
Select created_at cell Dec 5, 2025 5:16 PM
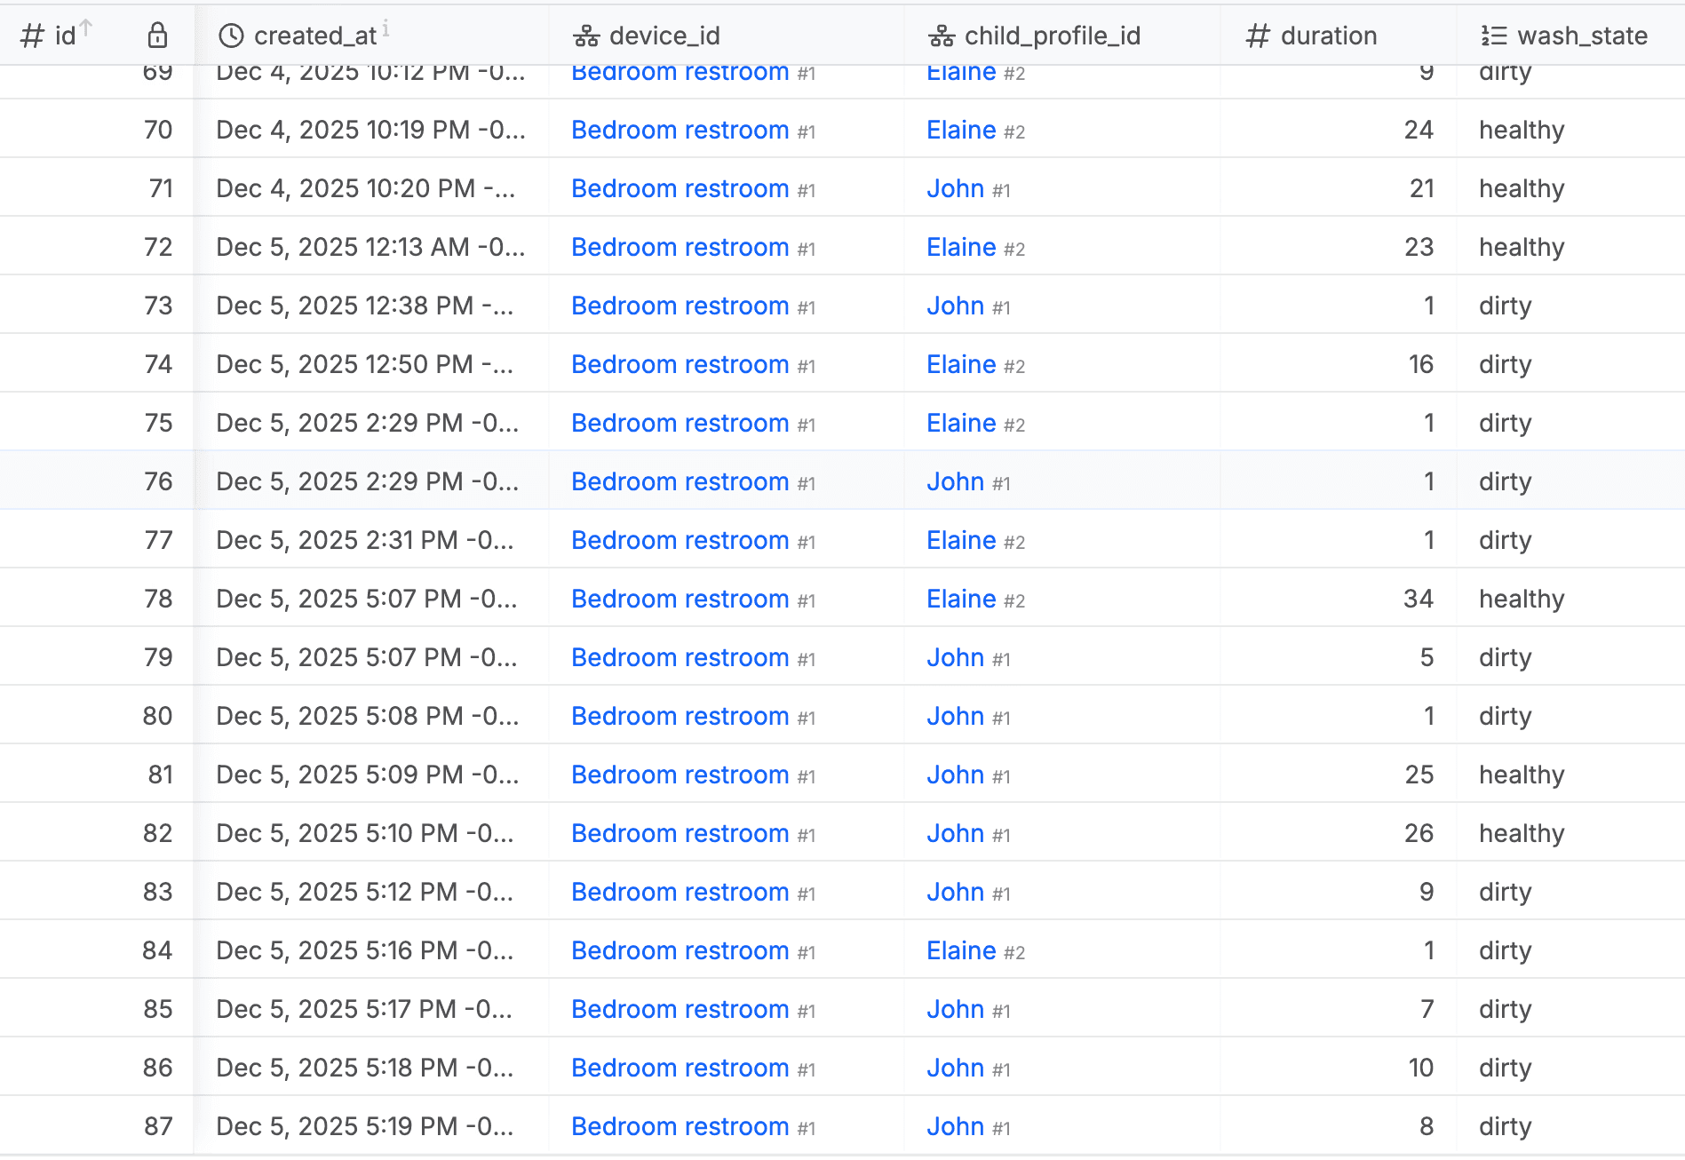[371, 950]
